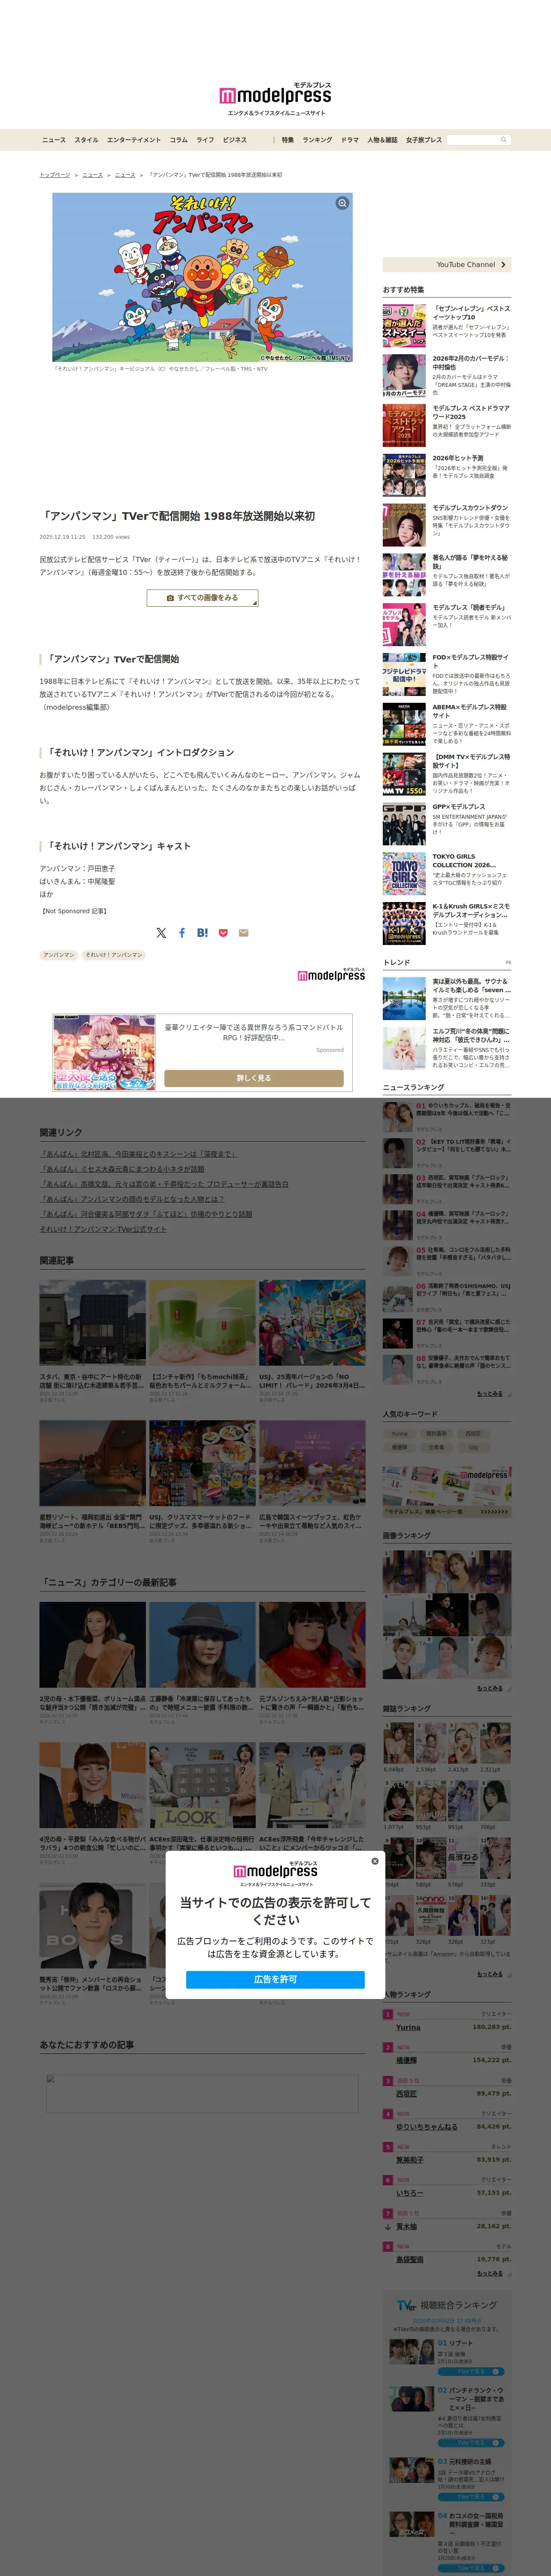Click 詳しく見る button in sponsored ad
Image resolution: width=551 pixels, height=2576 pixels.
pos(254,1078)
